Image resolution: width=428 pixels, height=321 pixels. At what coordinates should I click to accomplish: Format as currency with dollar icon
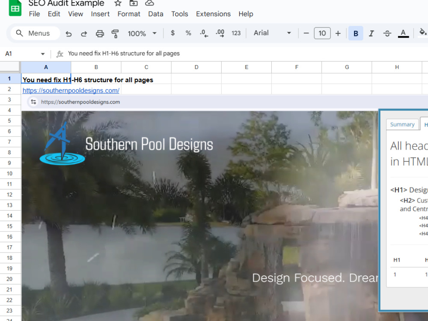(172, 33)
